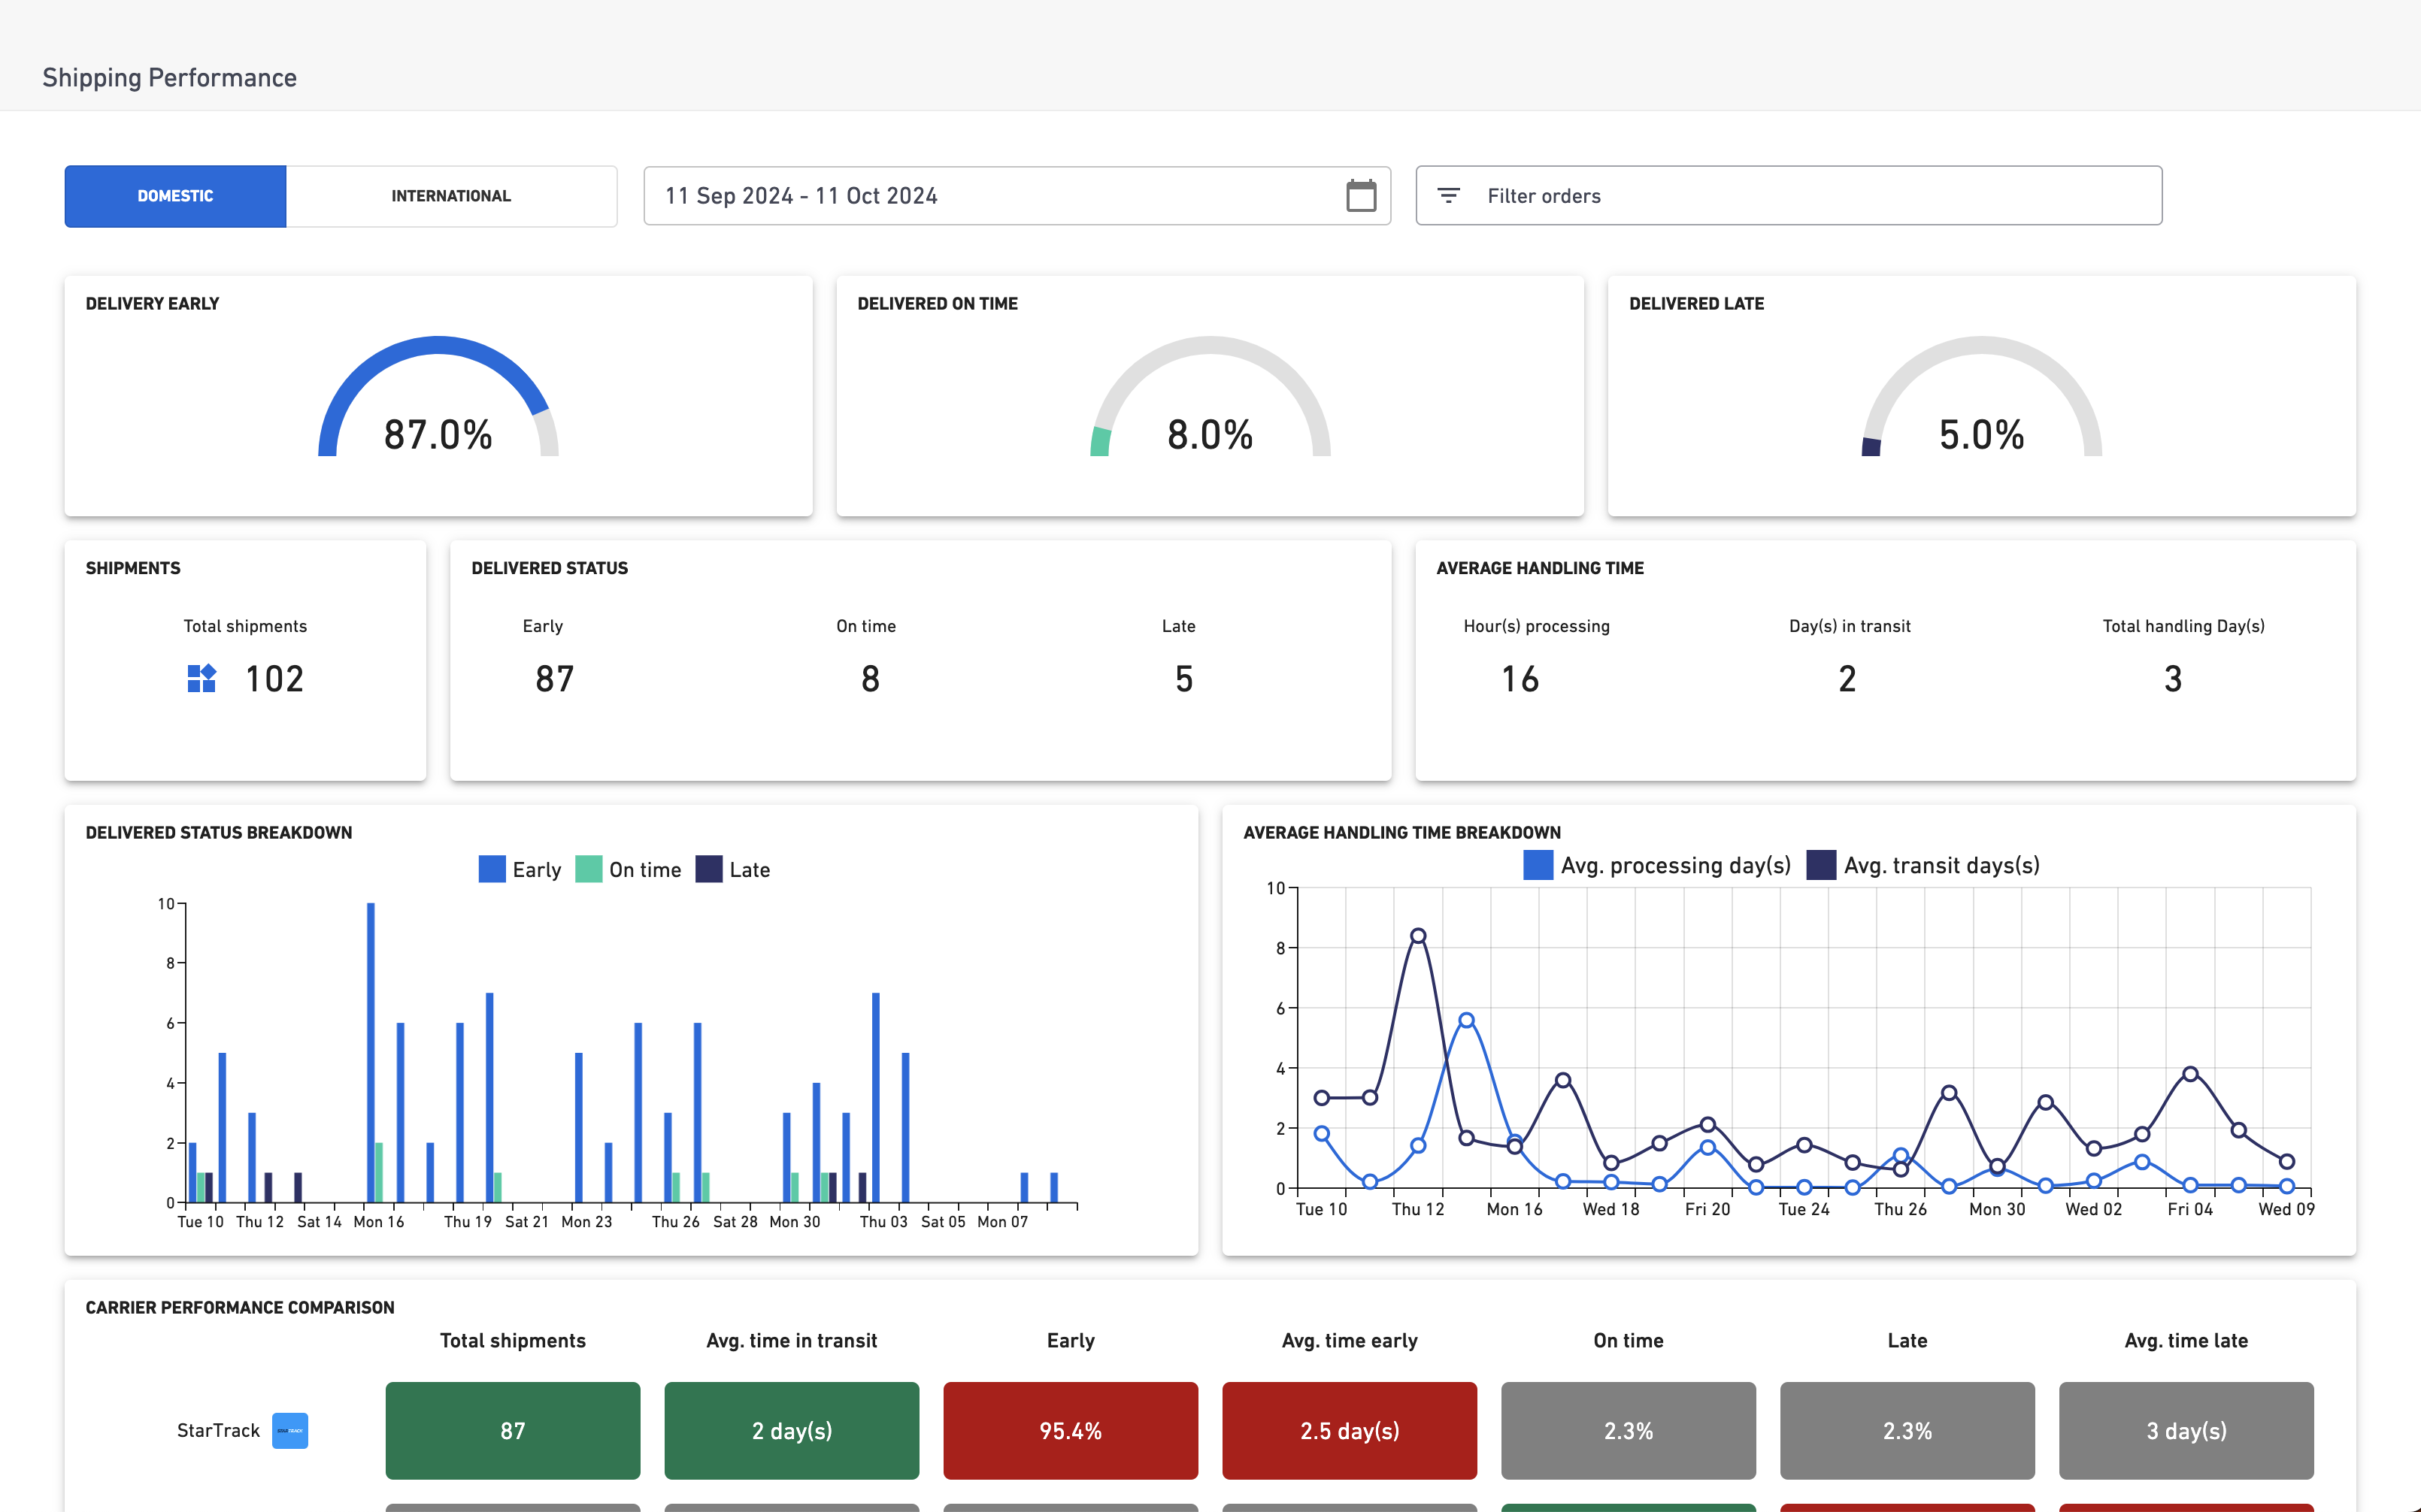Toggle the Late legend series
Screen dimensions: 2421x1512
(732, 869)
